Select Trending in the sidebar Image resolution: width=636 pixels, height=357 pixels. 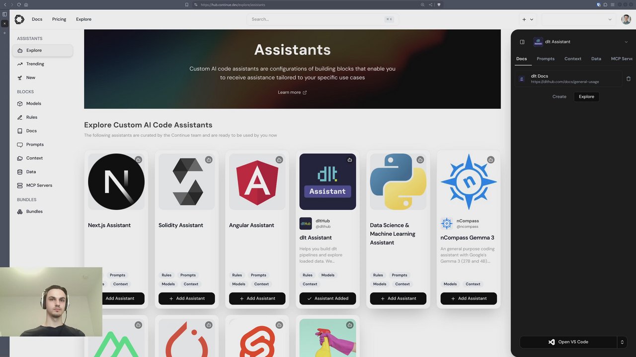[43, 64]
